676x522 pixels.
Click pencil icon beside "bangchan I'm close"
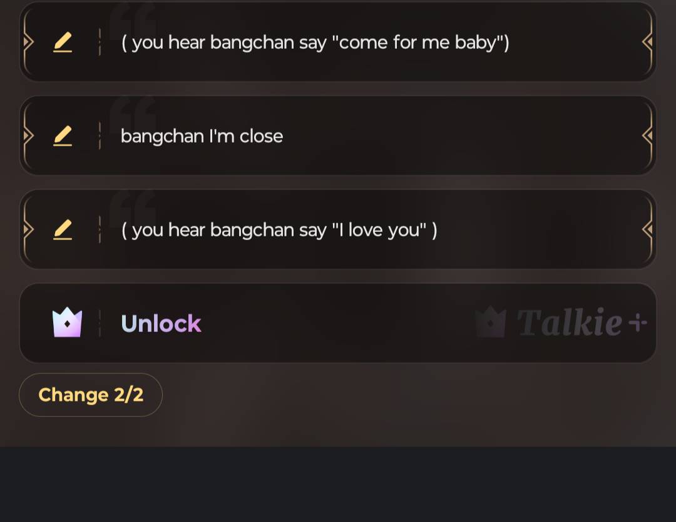click(63, 136)
